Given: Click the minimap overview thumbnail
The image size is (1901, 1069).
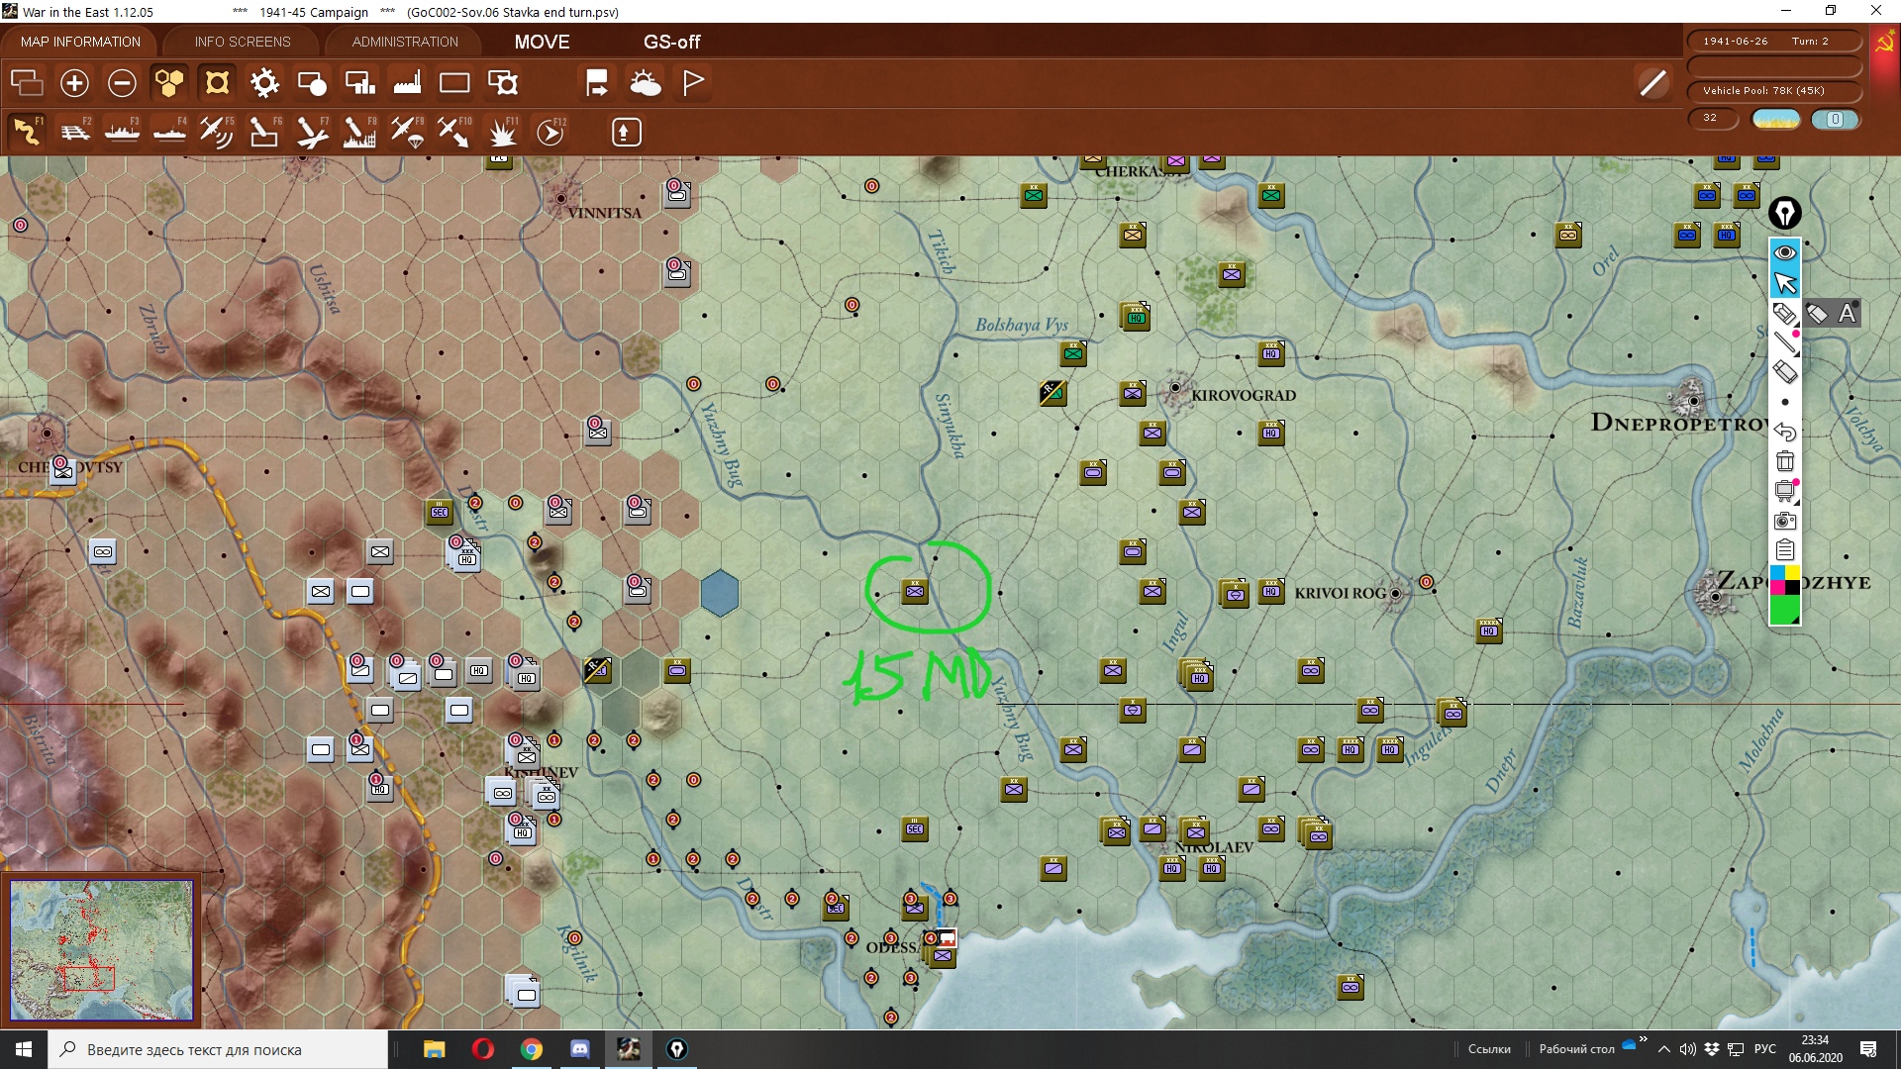Looking at the screenshot, I should pyautogui.click(x=102, y=950).
